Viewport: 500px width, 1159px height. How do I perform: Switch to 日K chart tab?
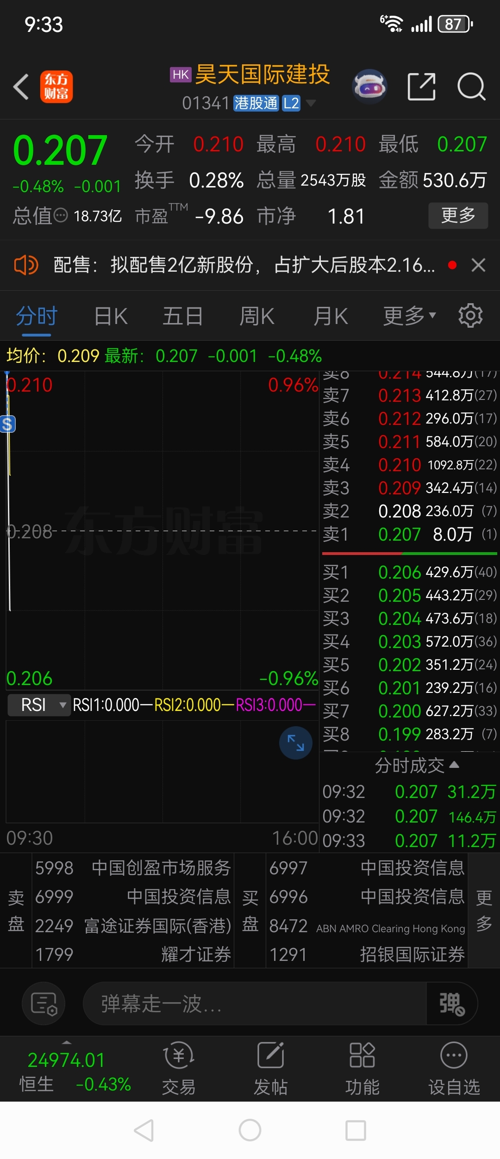point(111,317)
